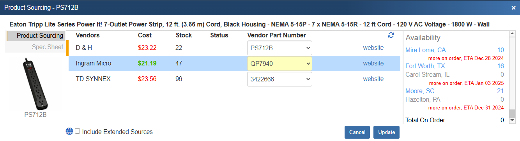This screenshot has height=141, width=520.
Task: Select the Product Sourcing tab
Action: click(35, 36)
